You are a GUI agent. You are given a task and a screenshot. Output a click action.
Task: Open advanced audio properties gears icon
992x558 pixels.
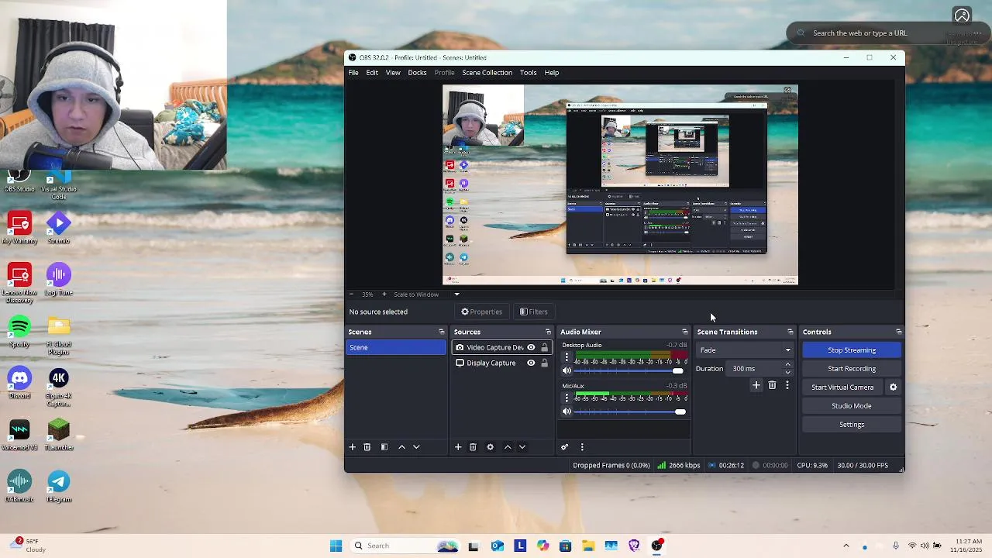pos(564,447)
